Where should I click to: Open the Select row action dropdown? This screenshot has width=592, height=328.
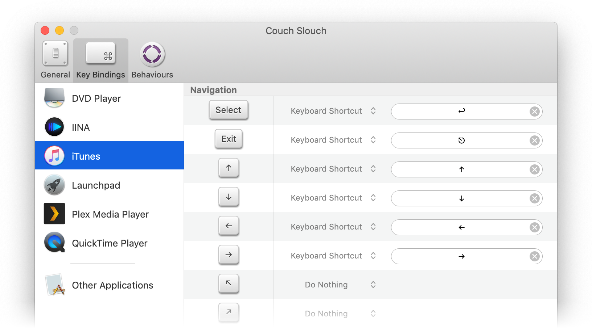(x=333, y=111)
